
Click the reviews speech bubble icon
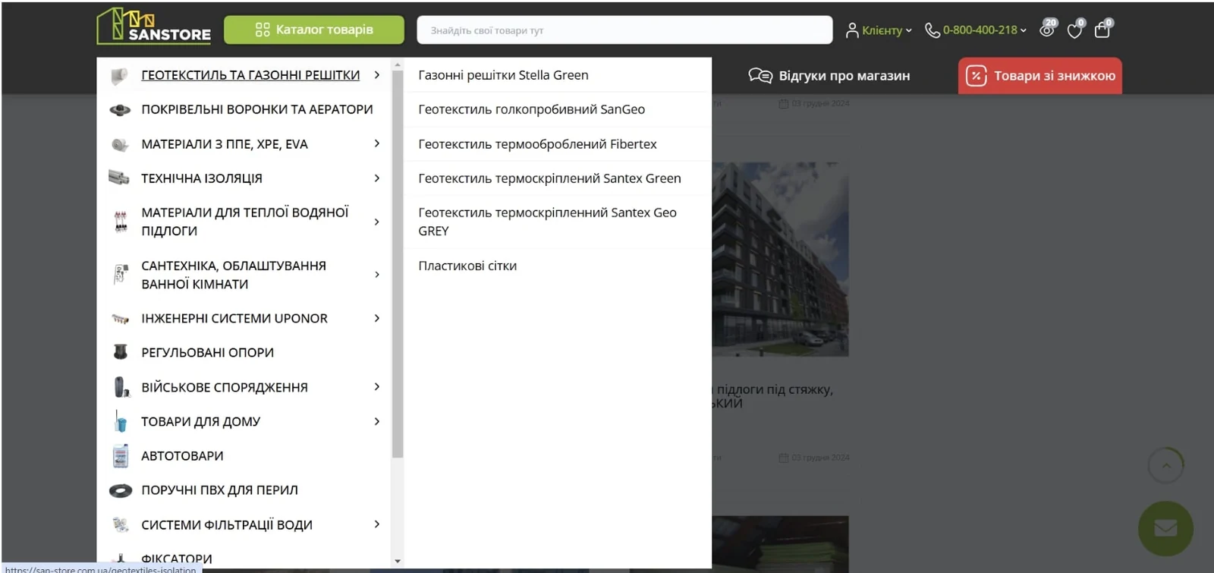(x=760, y=75)
